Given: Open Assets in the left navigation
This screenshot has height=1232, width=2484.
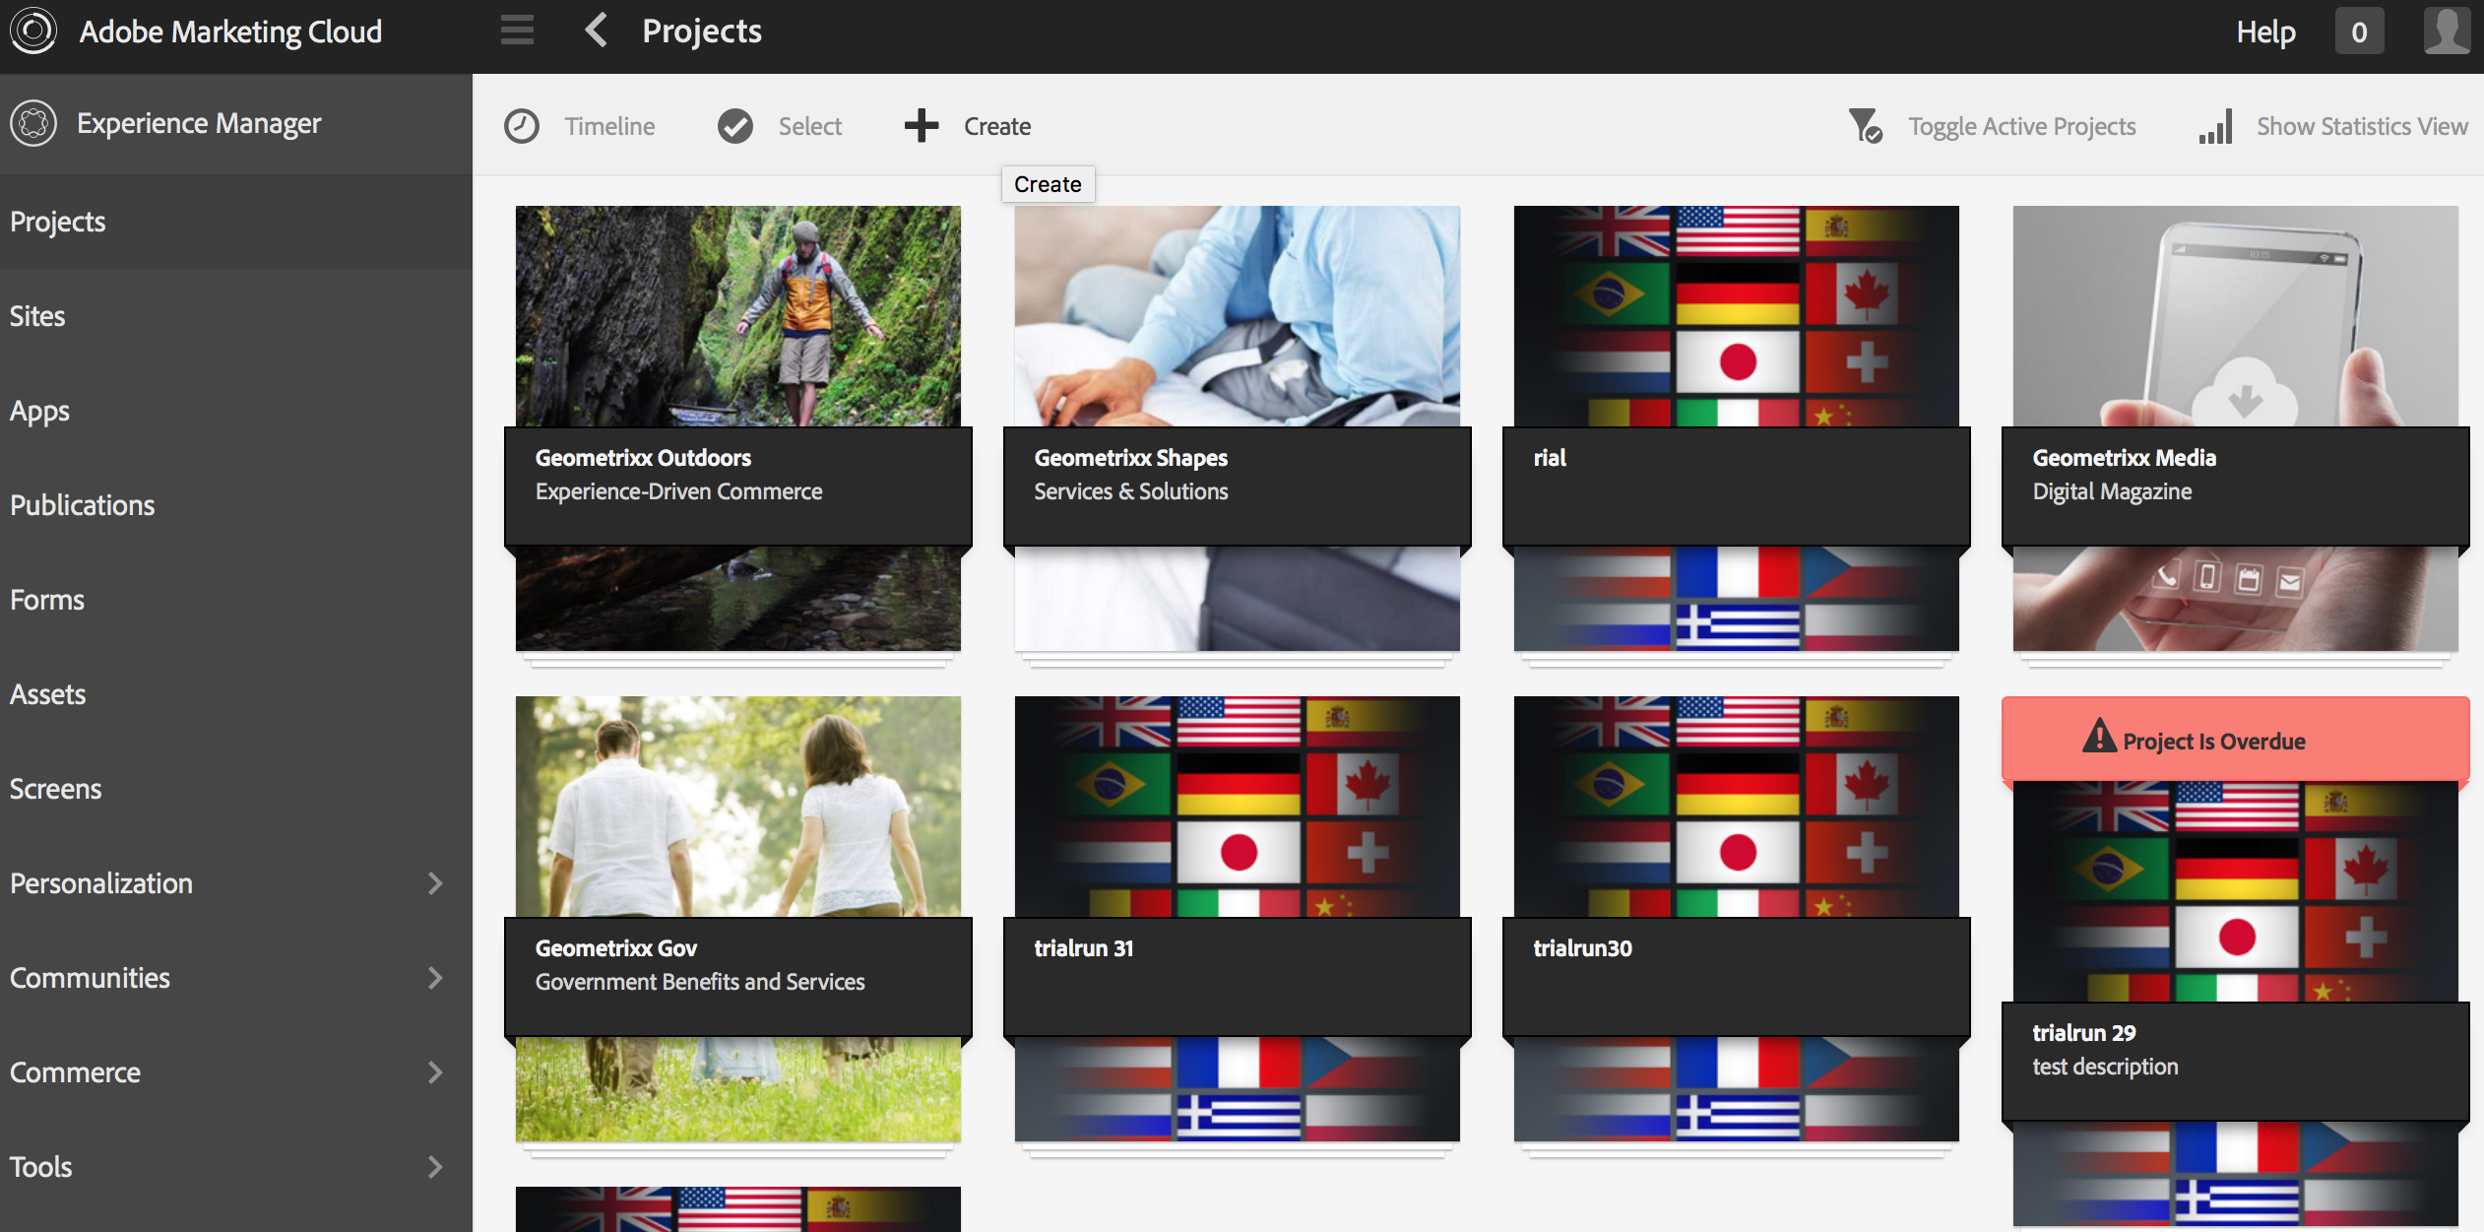Looking at the screenshot, I should click(x=47, y=694).
